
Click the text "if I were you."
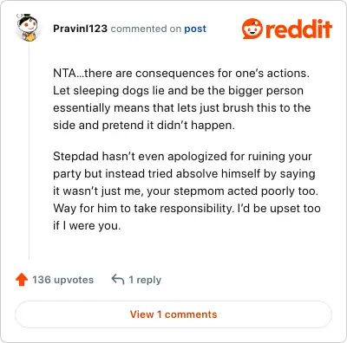pos(87,225)
